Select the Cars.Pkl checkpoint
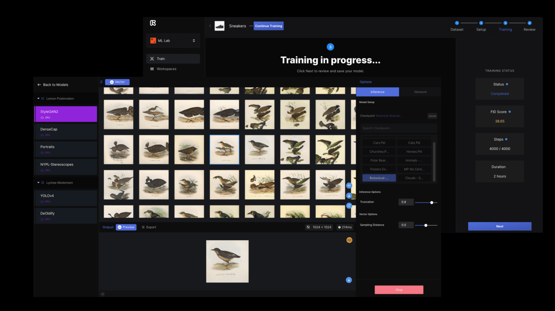 point(379,143)
